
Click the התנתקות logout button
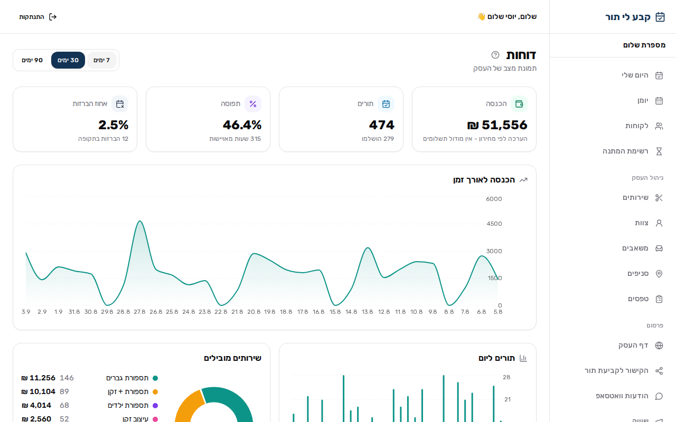[x=38, y=17]
